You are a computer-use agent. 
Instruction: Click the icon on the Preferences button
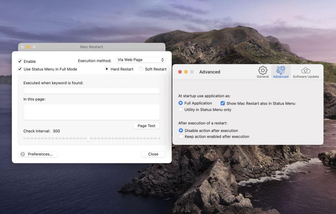coord(23,154)
